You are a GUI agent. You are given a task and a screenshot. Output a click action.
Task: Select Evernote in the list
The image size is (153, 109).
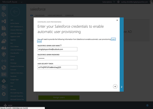13,70
